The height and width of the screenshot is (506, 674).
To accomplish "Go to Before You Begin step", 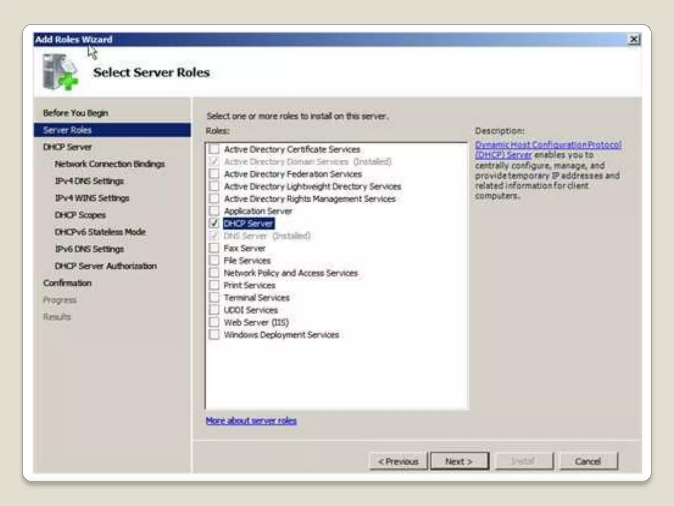I will [76, 113].
